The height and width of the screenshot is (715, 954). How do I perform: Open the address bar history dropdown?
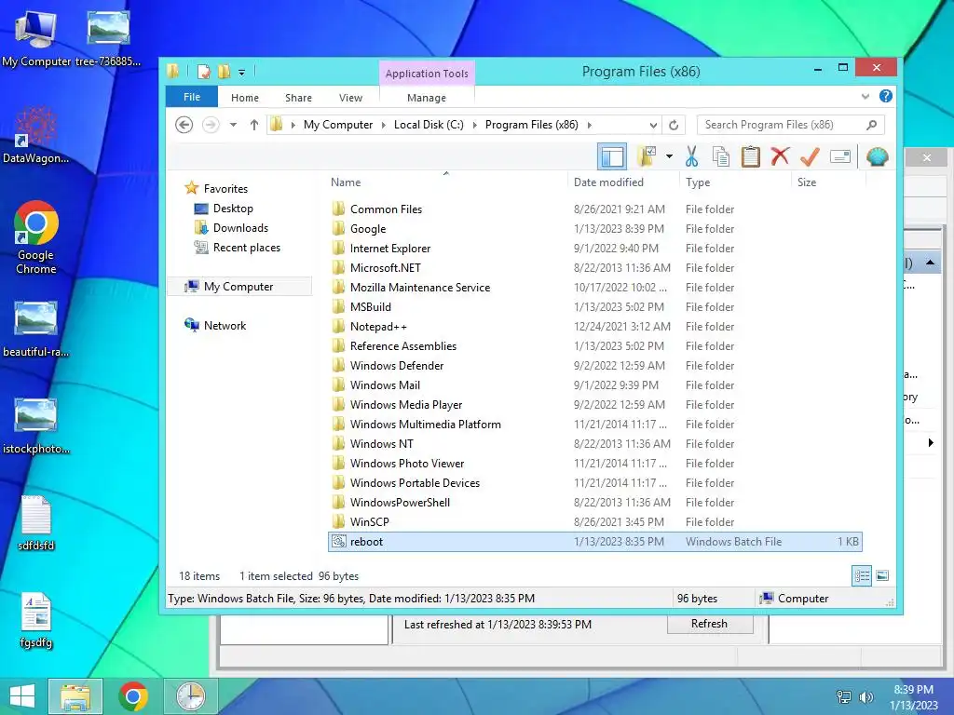tap(653, 126)
